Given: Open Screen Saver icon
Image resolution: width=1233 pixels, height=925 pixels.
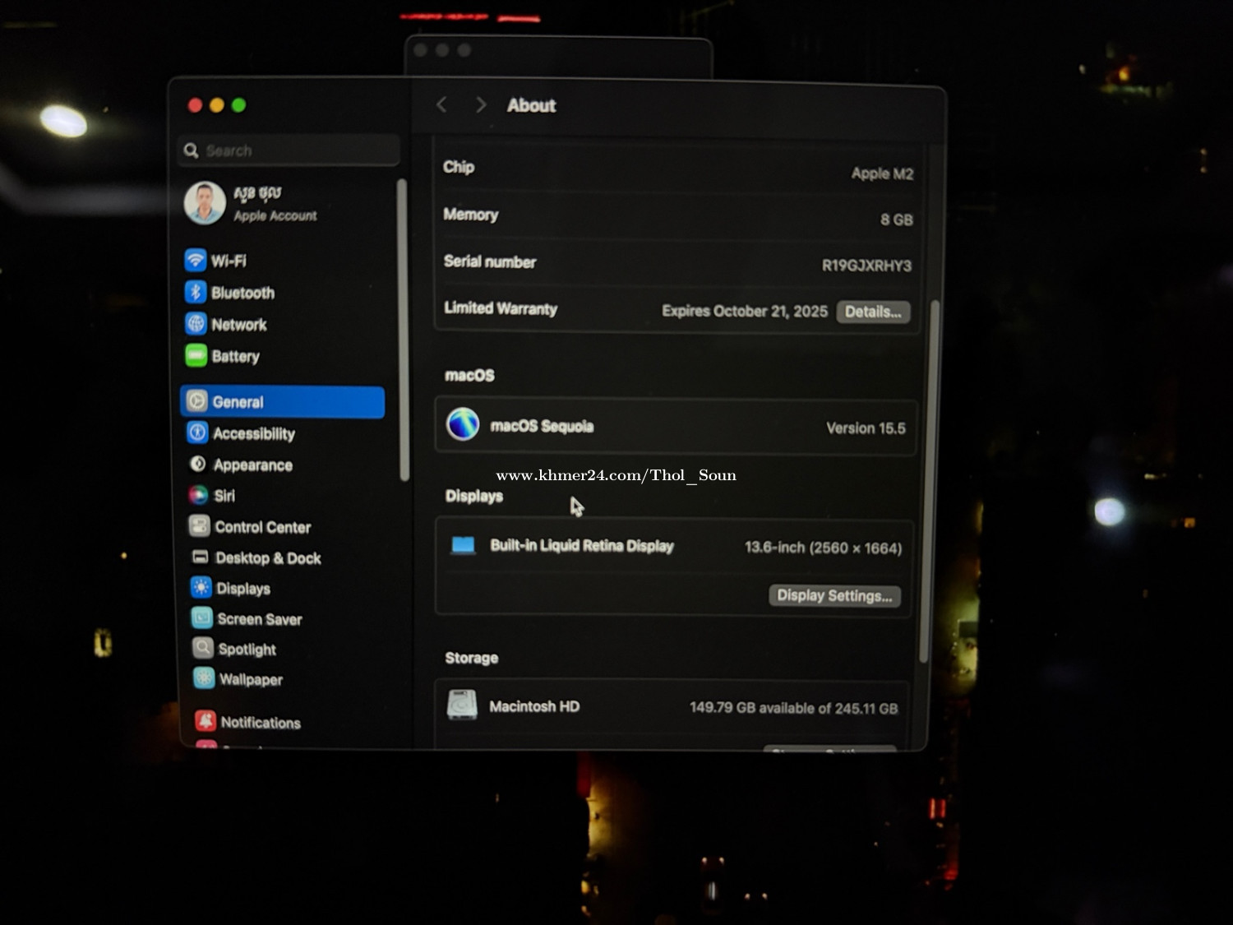Looking at the screenshot, I should click(x=201, y=617).
